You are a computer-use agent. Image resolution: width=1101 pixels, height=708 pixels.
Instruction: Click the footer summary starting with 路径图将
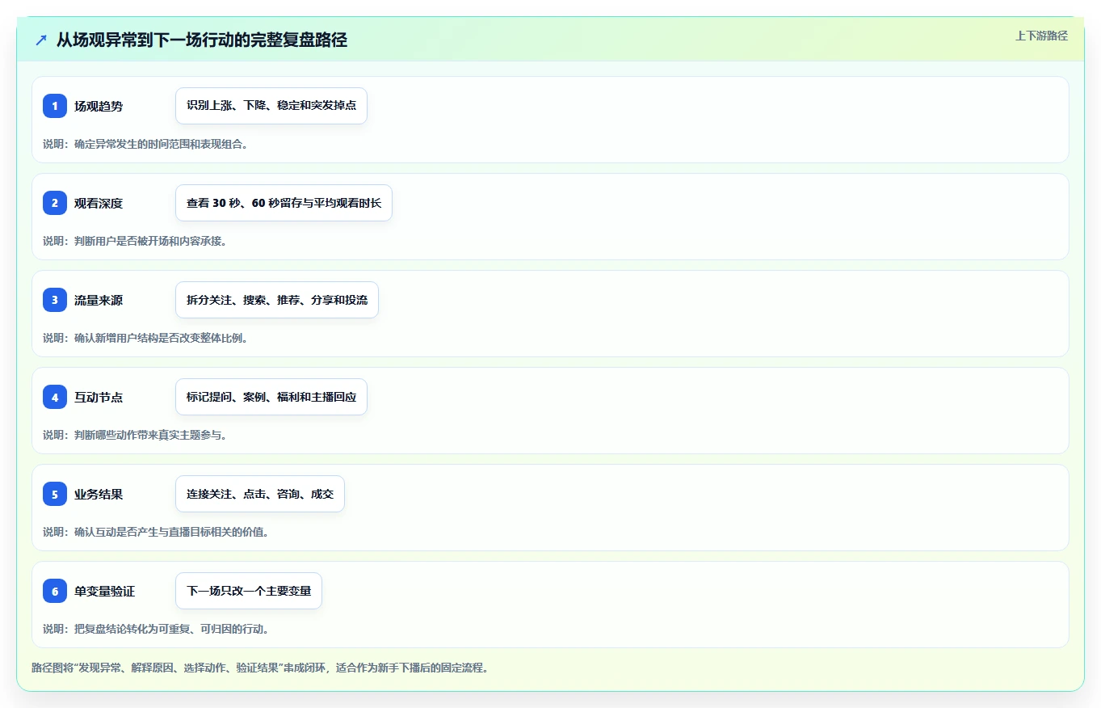[259, 668]
